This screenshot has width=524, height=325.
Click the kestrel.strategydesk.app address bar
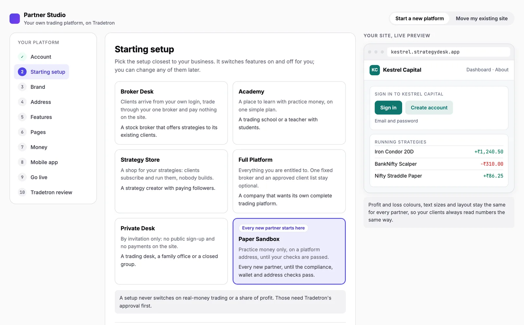[448, 52]
